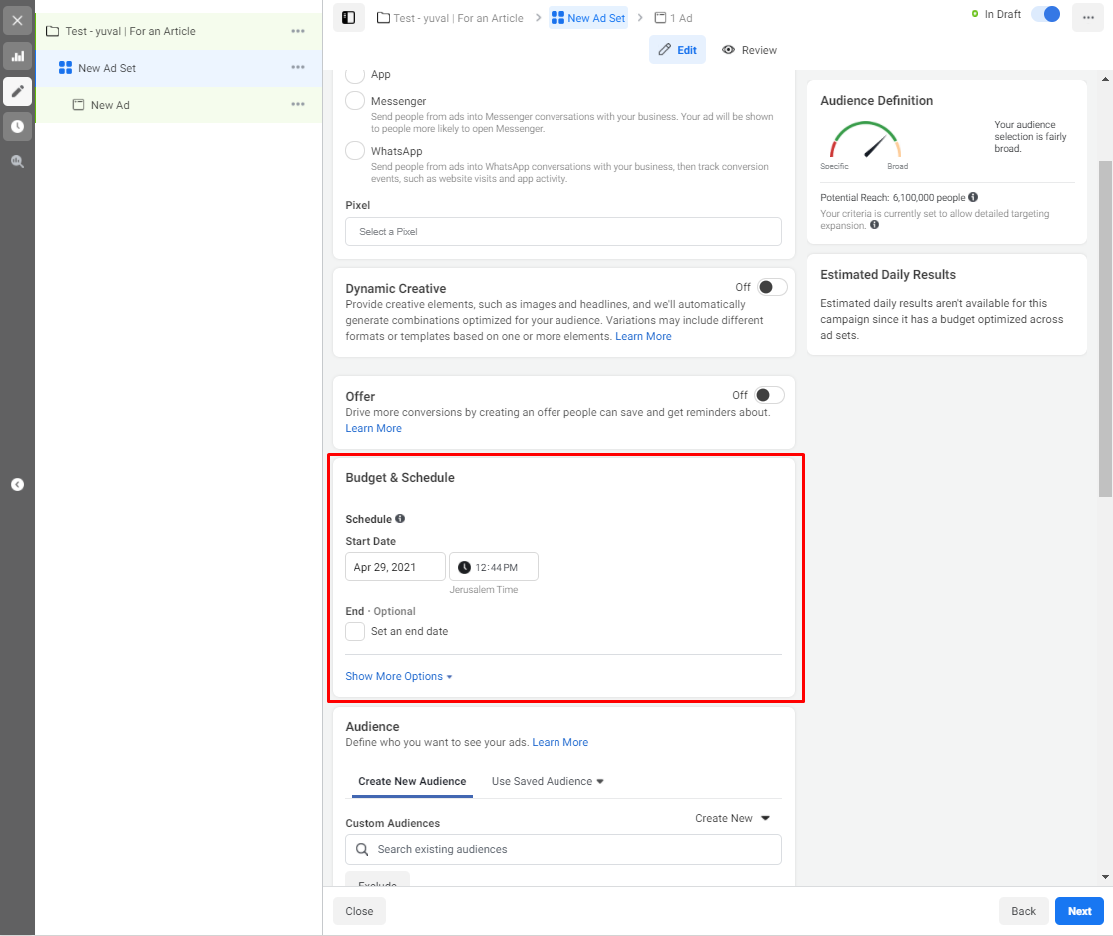Click the scrollbar up arrow

pyautogui.click(x=1105, y=78)
